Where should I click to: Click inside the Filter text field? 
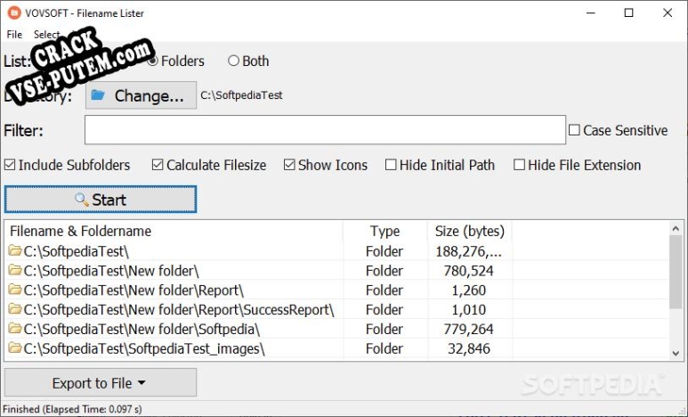pyautogui.click(x=325, y=130)
